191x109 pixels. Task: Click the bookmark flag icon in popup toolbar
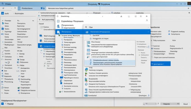(141, 16)
